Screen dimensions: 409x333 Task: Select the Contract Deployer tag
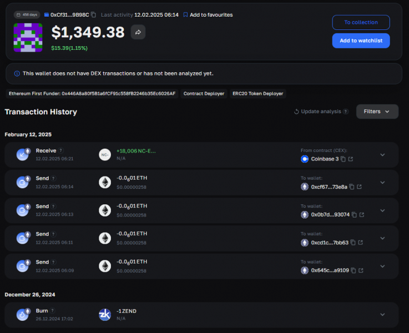click(x=204, y=94)
